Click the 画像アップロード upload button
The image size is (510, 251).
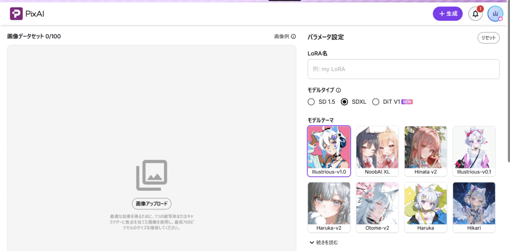(x=151, y=204)
